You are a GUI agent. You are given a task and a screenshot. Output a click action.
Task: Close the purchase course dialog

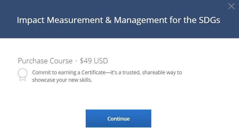[x=231, y=6]
